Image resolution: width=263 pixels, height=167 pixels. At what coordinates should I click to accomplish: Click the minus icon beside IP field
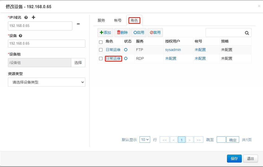pyautogui.click(x=78, y=24)
